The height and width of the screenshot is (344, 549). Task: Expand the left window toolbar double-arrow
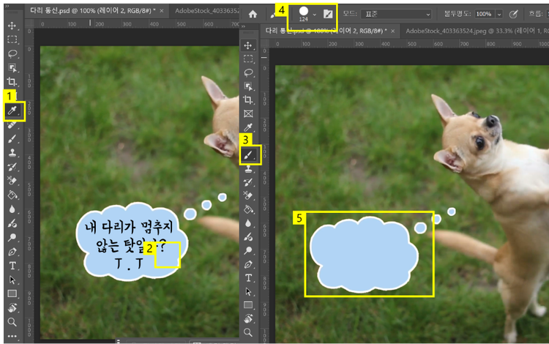[7, 7]
